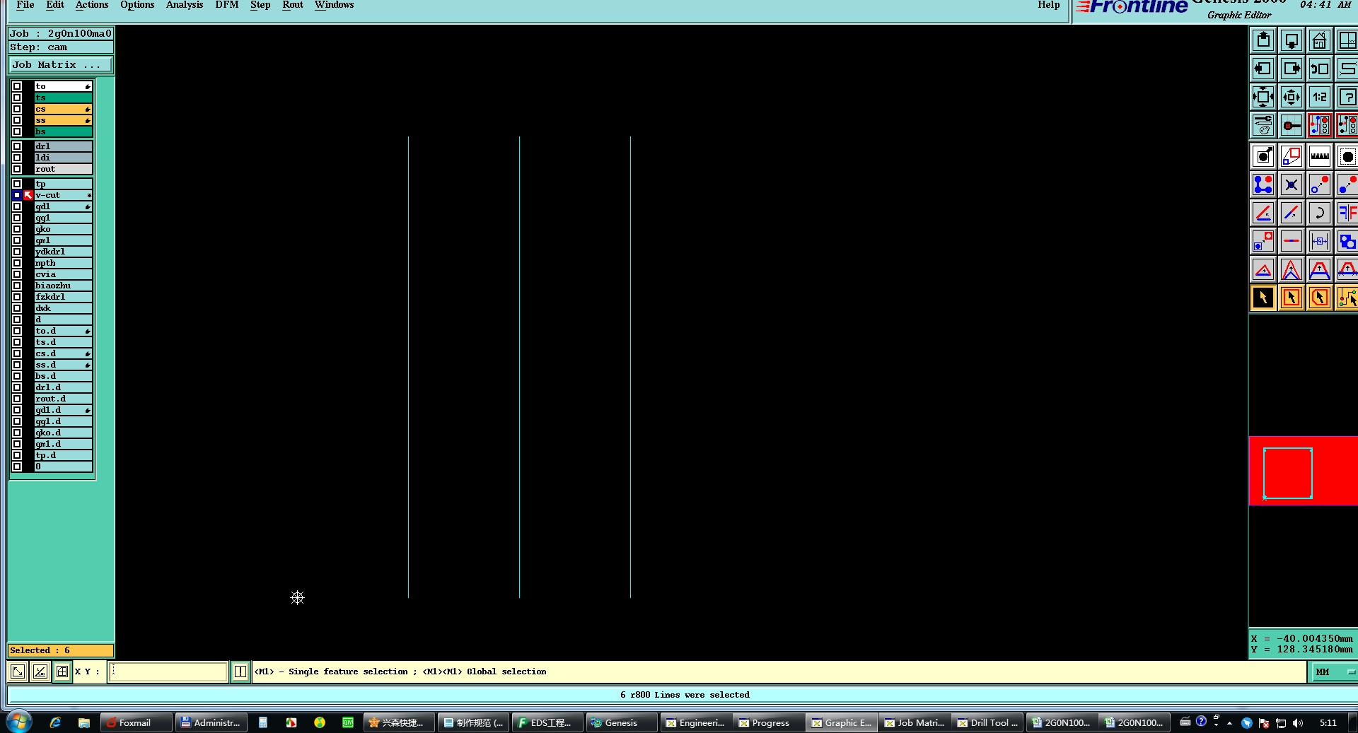
Task: Select the dashed octagon area tool
Action: tap(1347, 157)
